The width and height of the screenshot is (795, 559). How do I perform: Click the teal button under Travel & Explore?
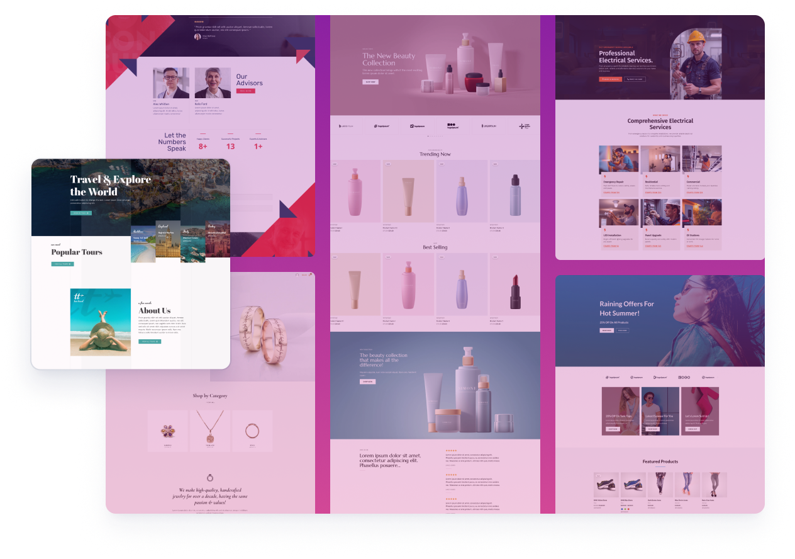click(81, 213)
